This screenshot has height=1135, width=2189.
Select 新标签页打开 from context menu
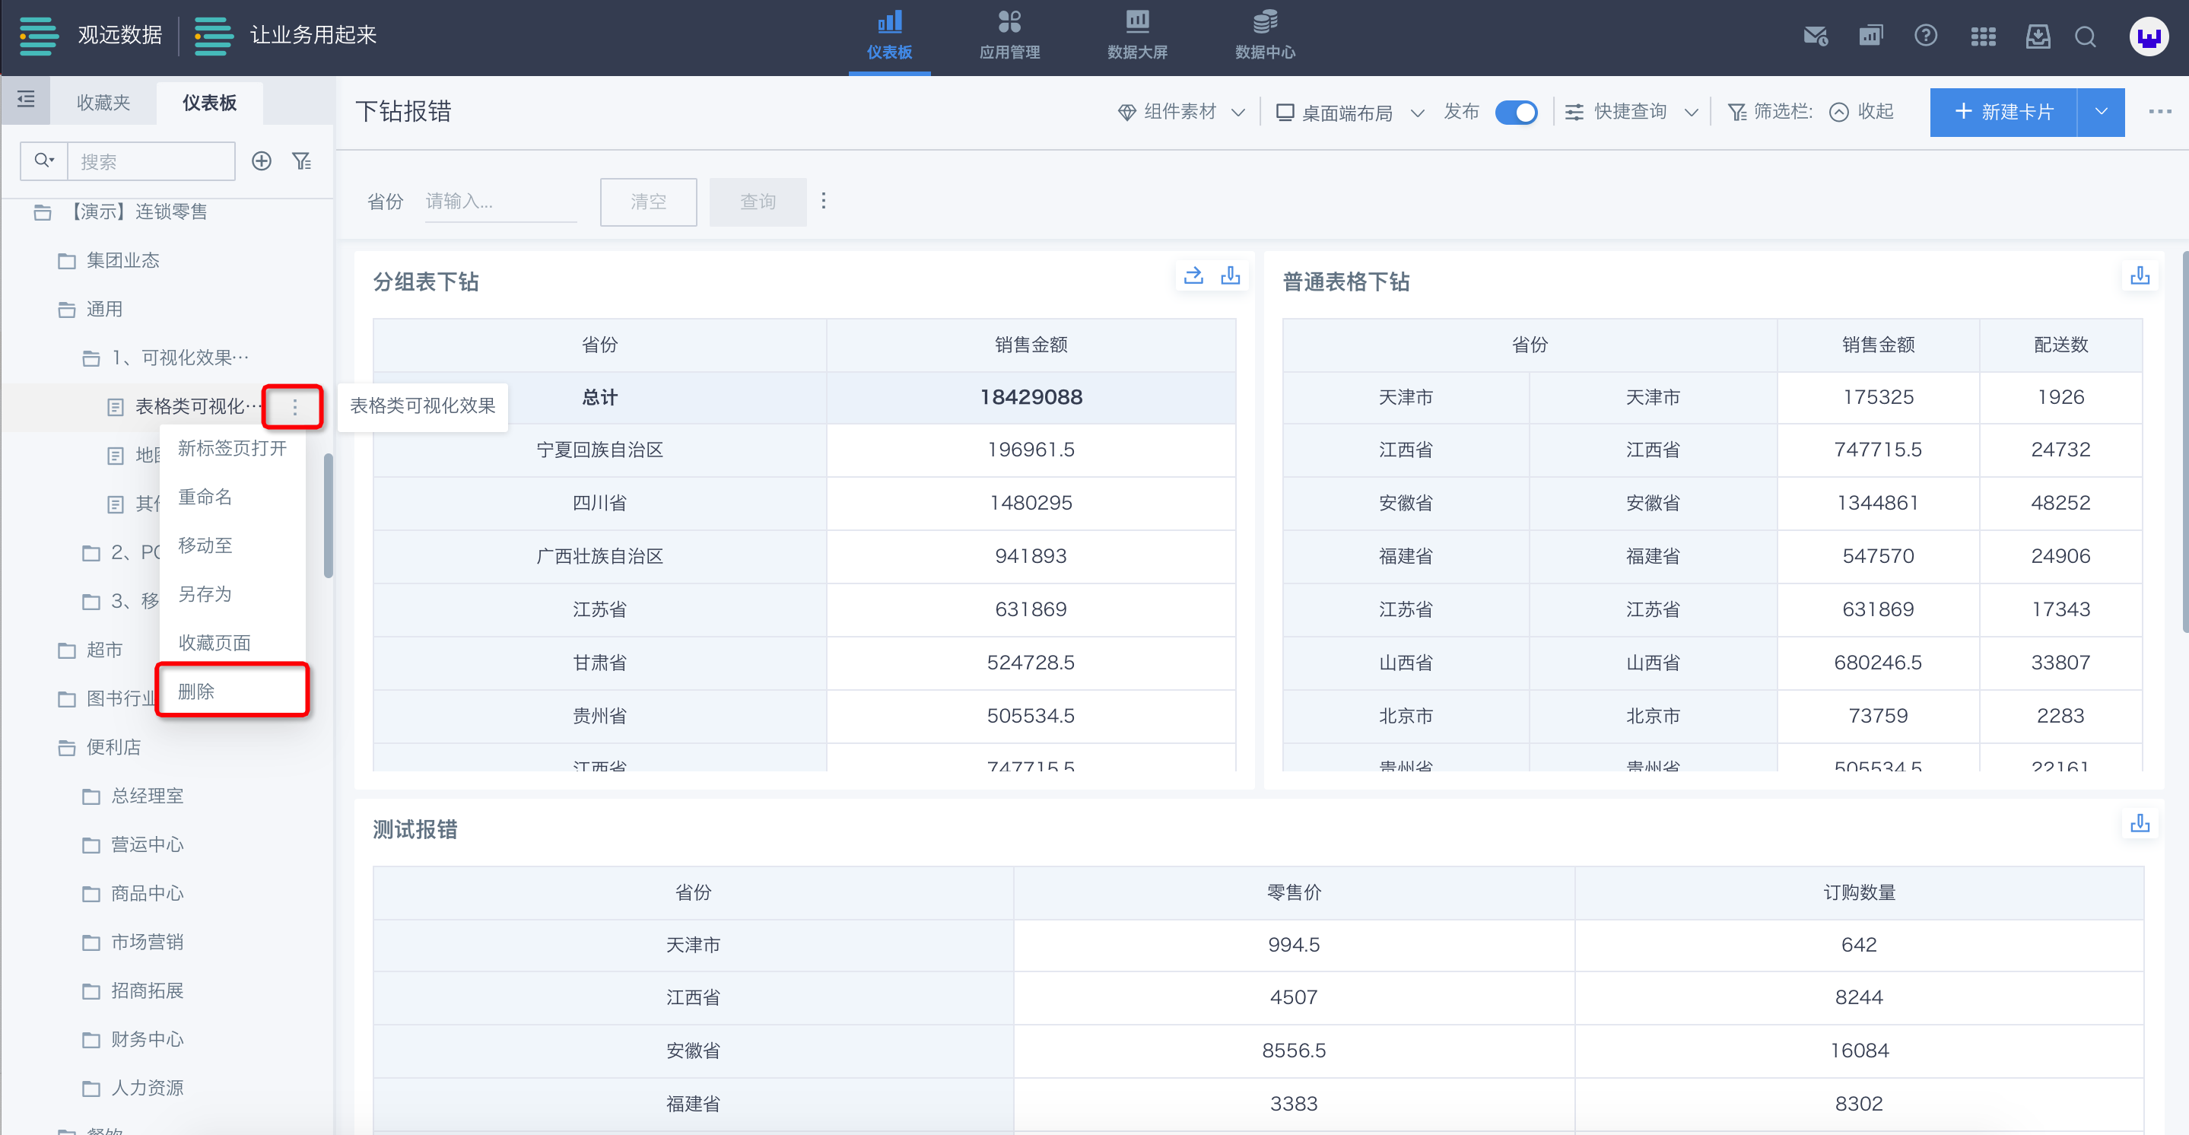(x=232, y=448)
